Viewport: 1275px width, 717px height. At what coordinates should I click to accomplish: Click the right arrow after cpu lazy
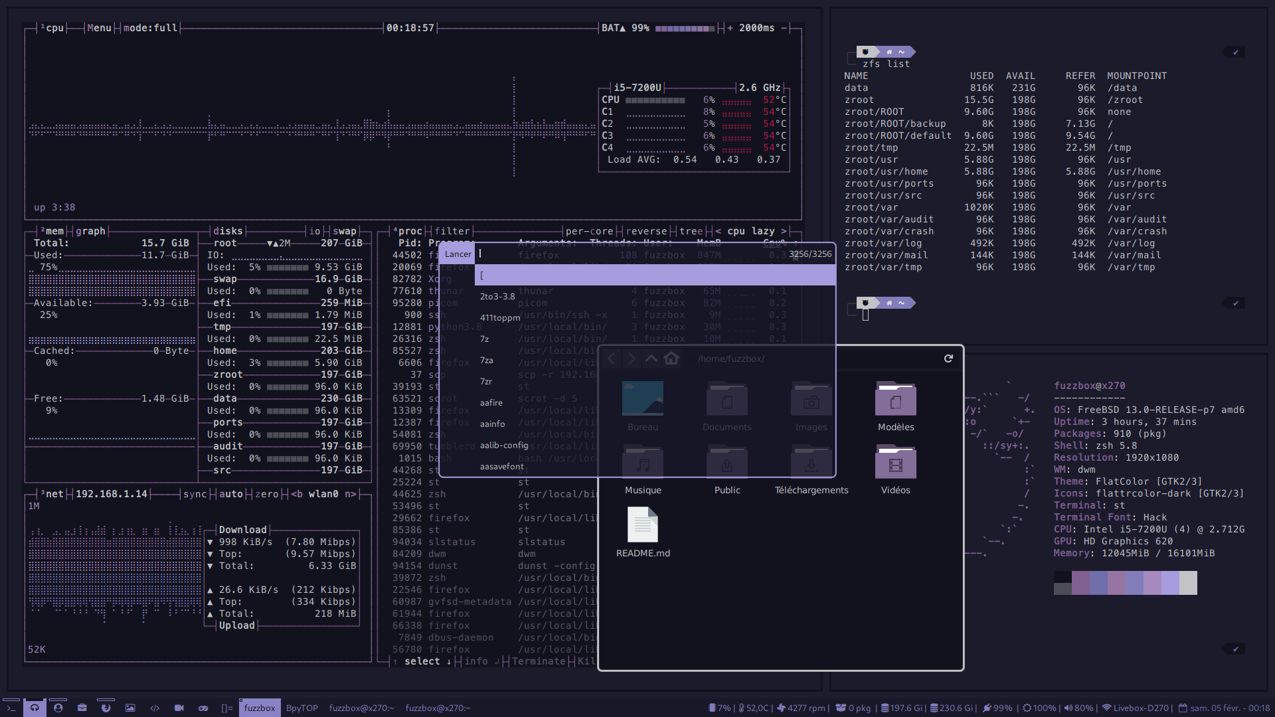784,231
